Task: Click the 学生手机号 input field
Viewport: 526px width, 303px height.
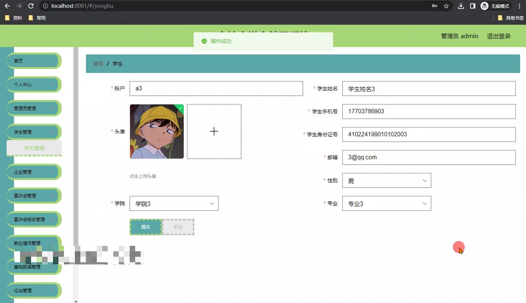Action: (429, 111)
